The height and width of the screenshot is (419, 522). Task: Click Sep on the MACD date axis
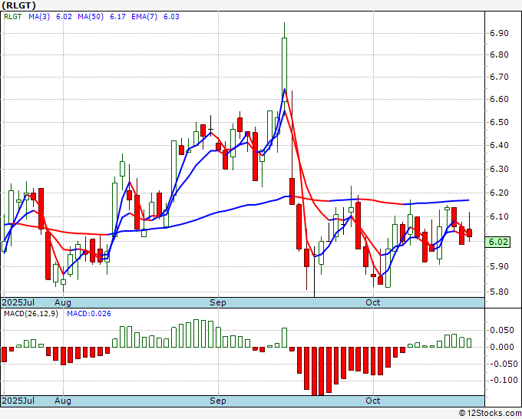point(218,401)
